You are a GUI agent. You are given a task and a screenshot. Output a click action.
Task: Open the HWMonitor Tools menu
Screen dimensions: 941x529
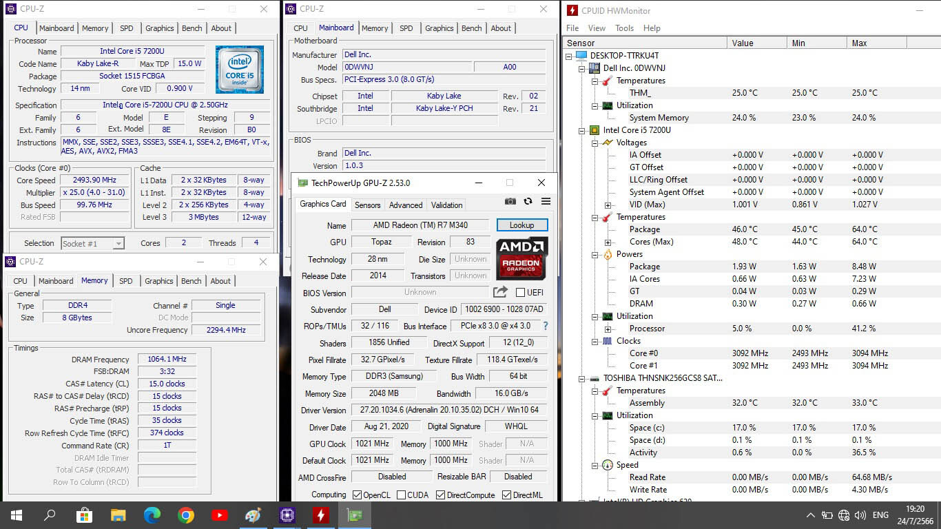pyautogui.click(x=624, y=28)
